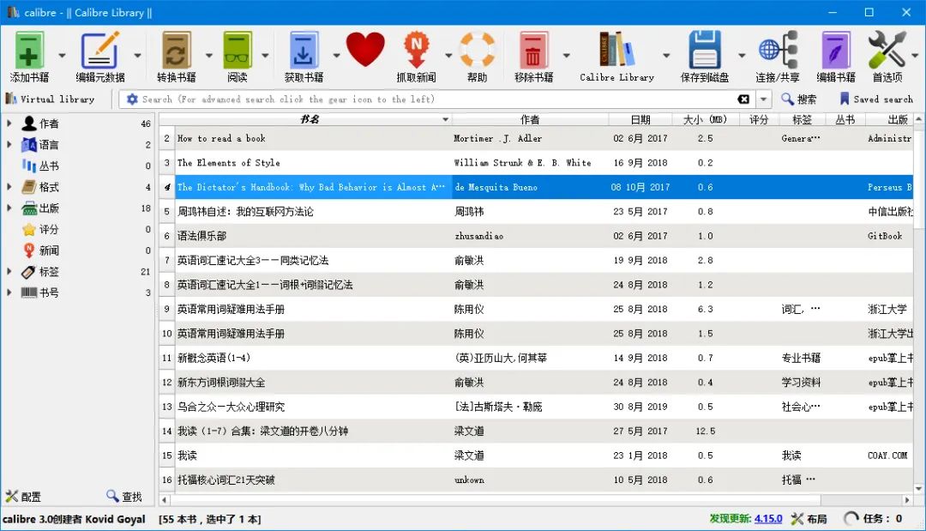
Task: Click the Jobs spinner indicator
Action: click(851, 519)
